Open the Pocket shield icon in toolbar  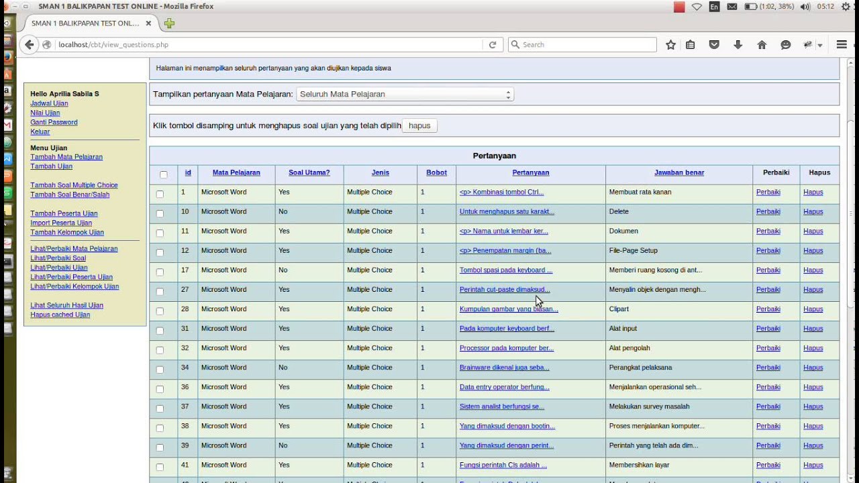[x=714, y=45]
